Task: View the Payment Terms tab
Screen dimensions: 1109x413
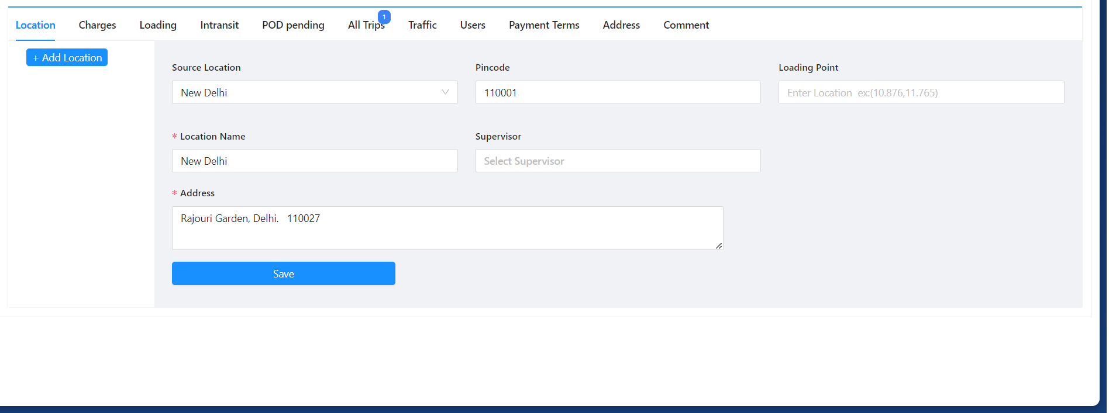Action: [544, 25]
